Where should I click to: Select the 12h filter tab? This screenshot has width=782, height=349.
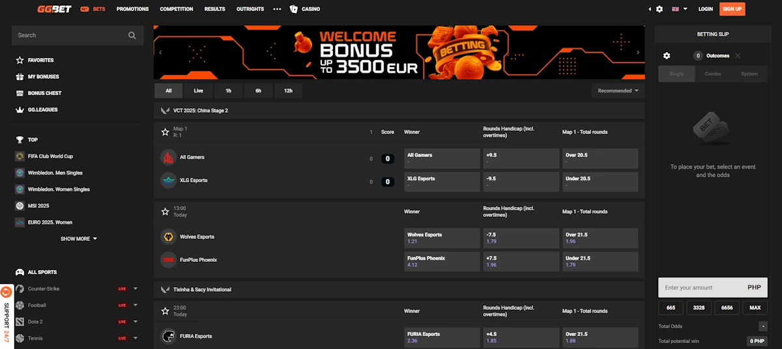click(289, 91)
